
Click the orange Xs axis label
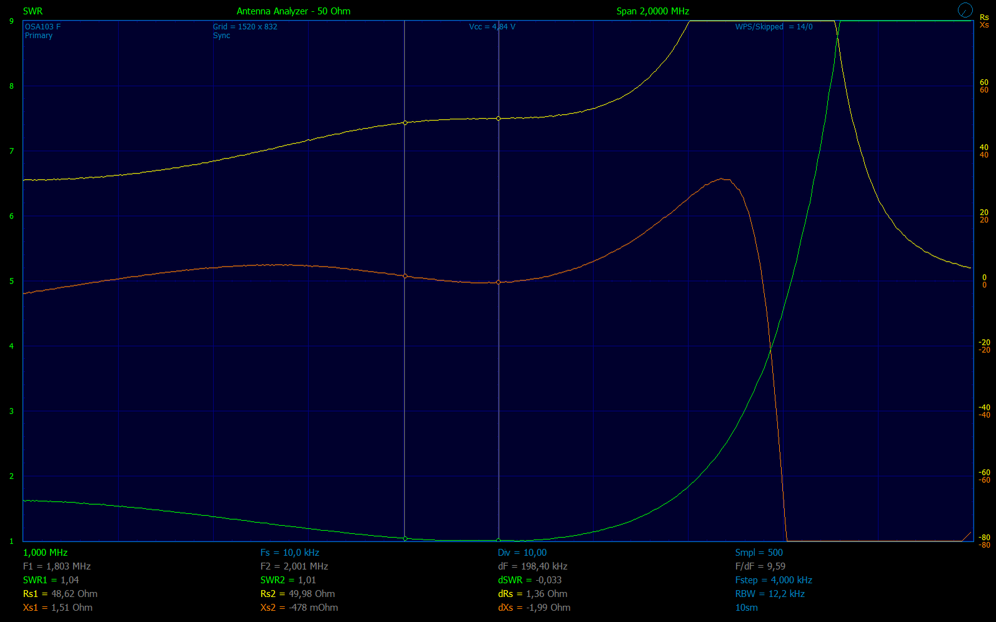point(984,25)
